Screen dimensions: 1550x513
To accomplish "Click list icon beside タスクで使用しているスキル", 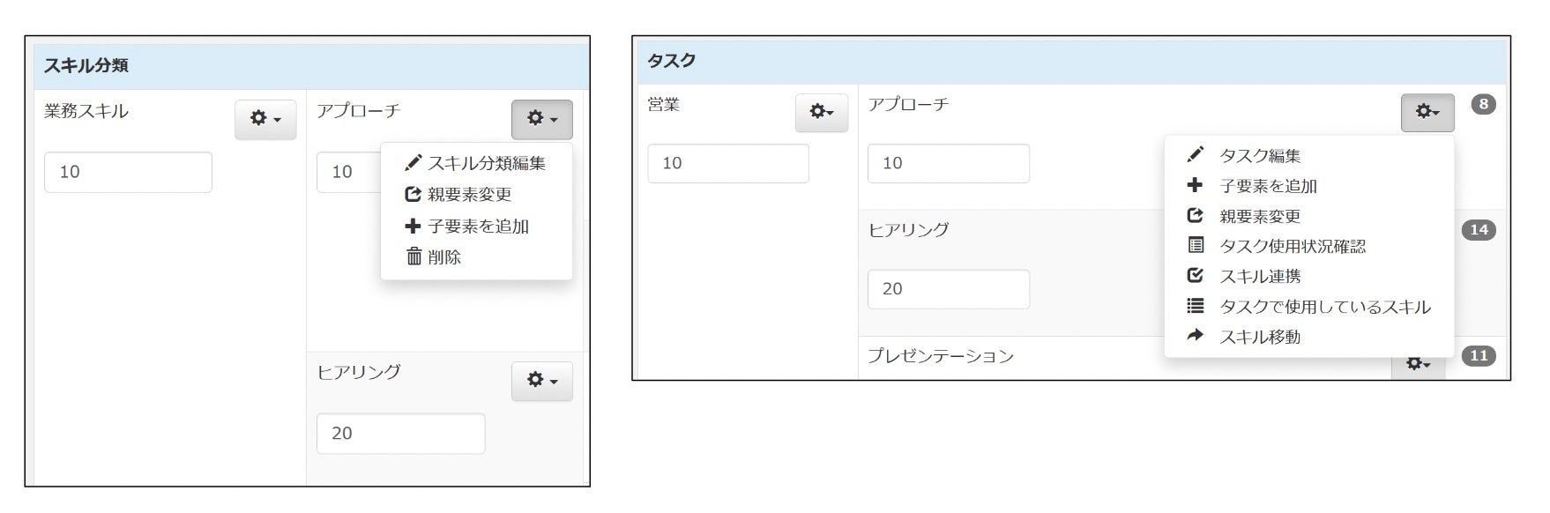I will pos(1195,306).
